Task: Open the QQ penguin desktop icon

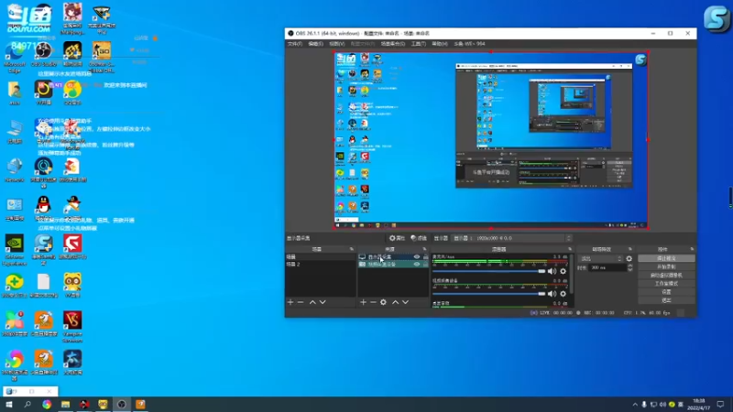Action: coord(43,208)
